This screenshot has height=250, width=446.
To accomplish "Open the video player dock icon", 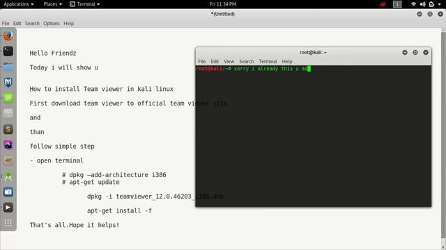I will click(8, 208).
